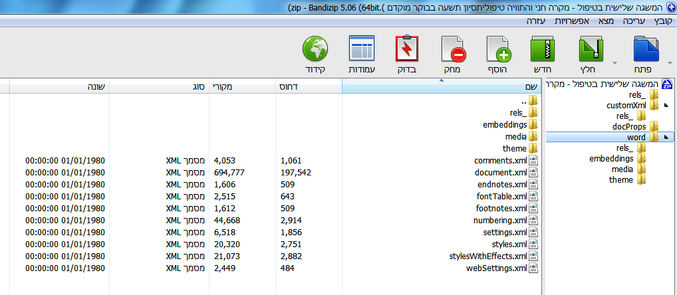Open the מצא (Find) menu
This screenshot has width=677, height=295.
click(x=607, y=21)
